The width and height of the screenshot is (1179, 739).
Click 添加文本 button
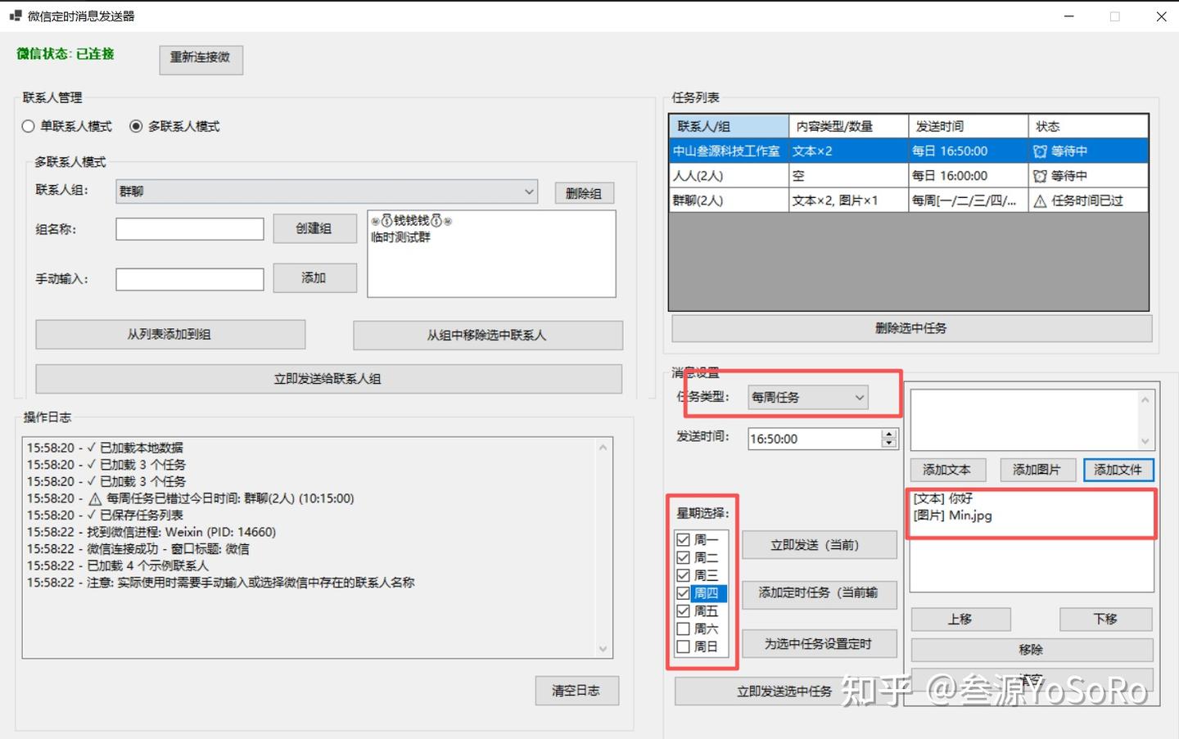coord(948,470)
